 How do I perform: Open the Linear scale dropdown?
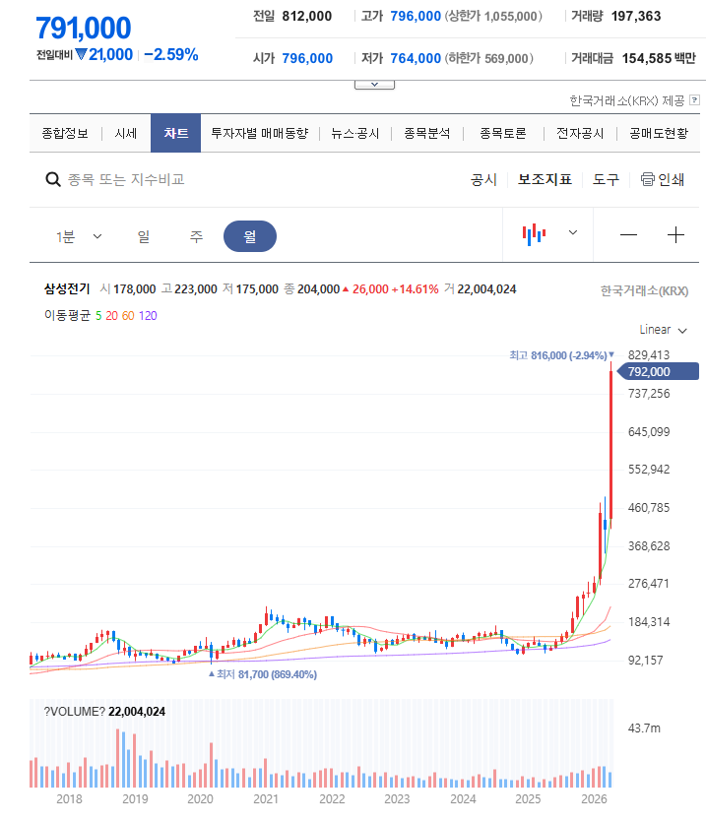tap(663, 330)
